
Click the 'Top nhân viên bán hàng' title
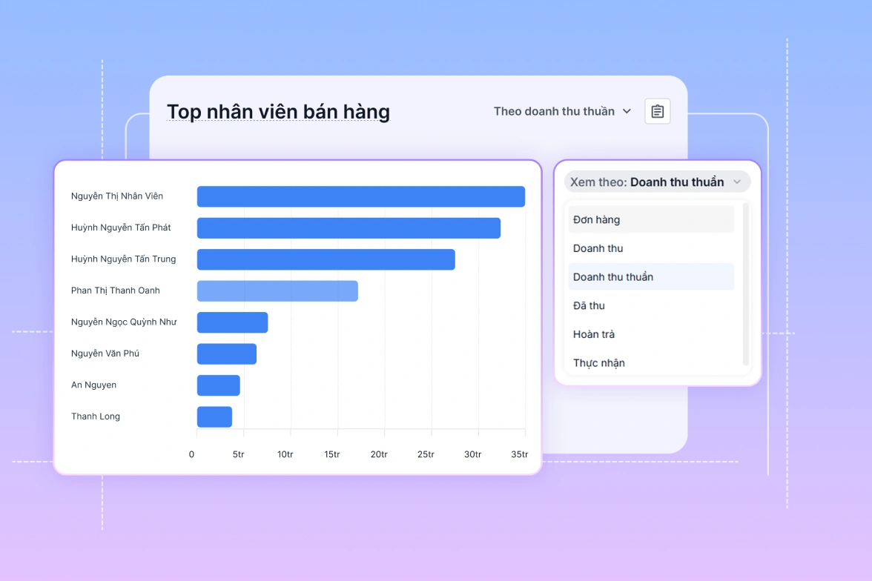pos(278,112)
